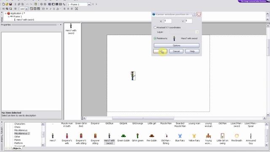Select Fire Goblin library object
270x152 pixels.
coord(152,138)
